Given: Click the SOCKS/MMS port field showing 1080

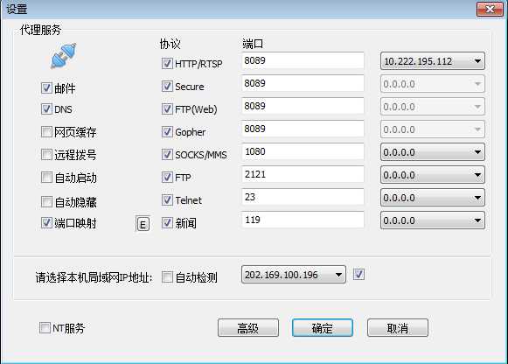Looking at the screenshot, I should point(303,151).
